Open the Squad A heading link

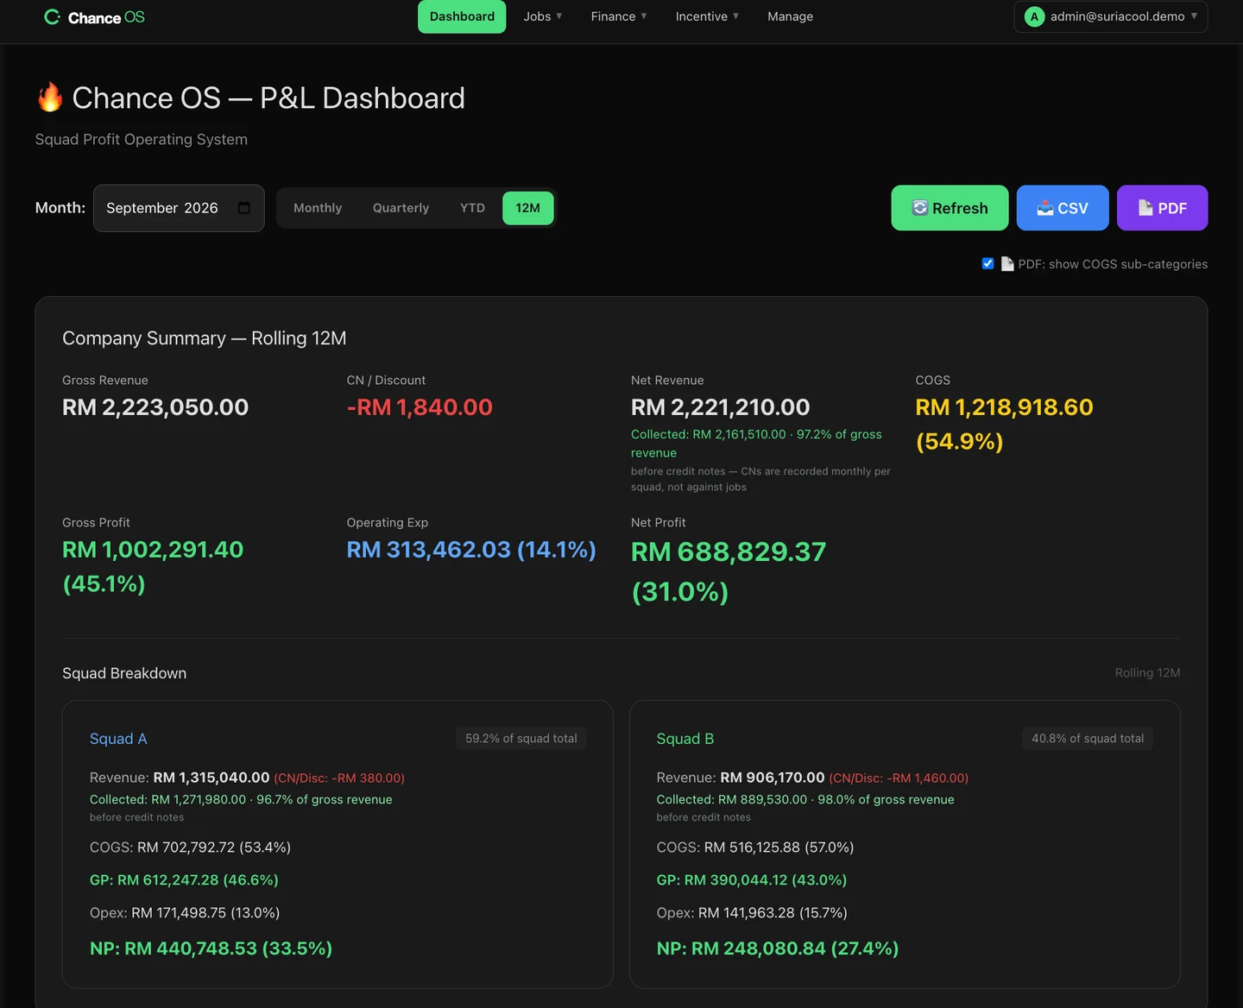click(118, 739)
